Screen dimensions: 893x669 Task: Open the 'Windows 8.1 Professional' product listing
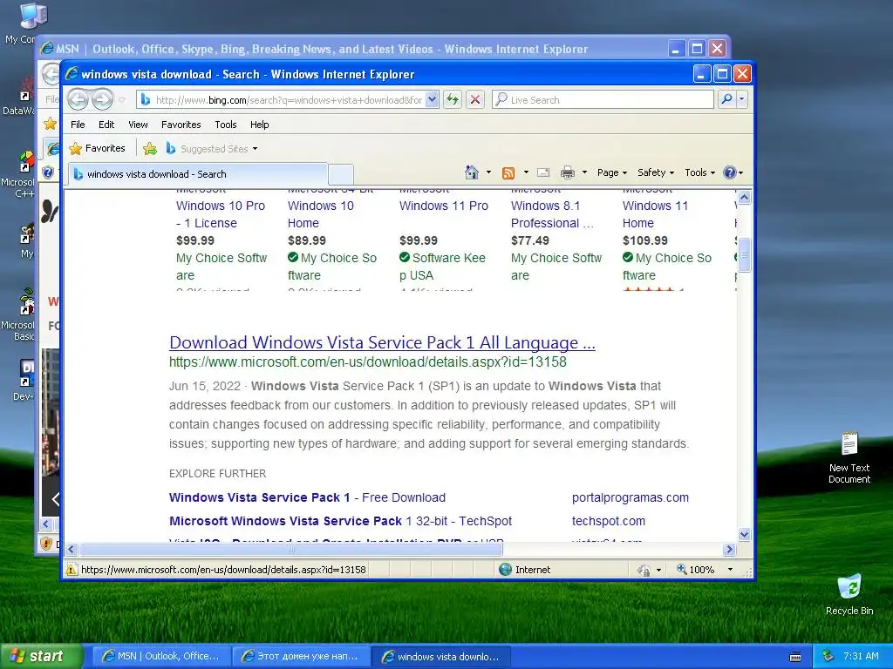[552, 214]
